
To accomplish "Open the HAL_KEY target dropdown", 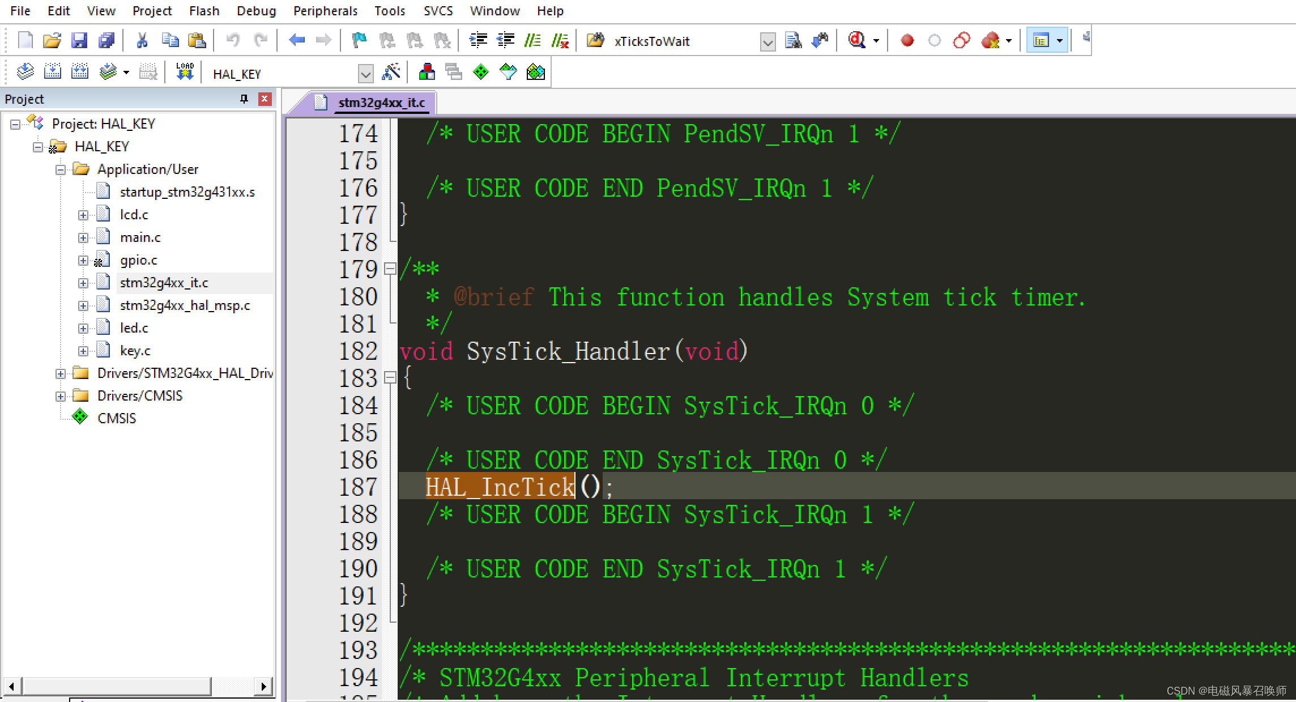I will point(366,74).
